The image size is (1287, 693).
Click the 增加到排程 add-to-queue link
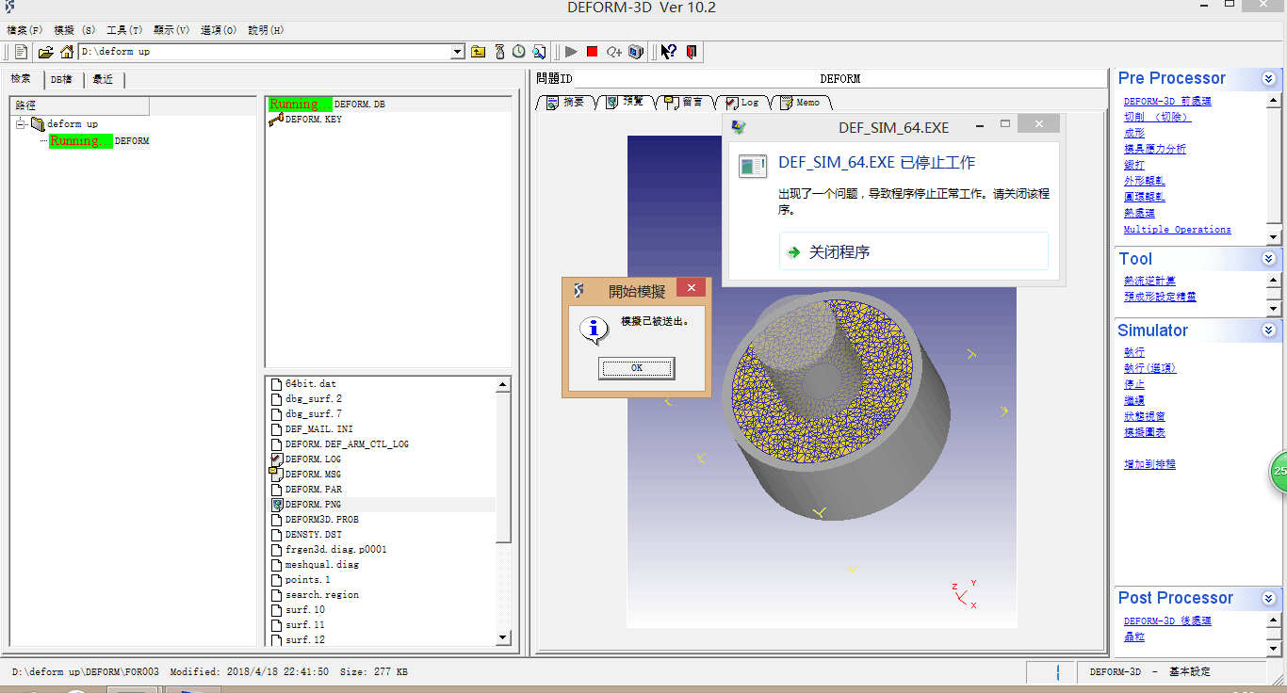[x=1149, y=464]
